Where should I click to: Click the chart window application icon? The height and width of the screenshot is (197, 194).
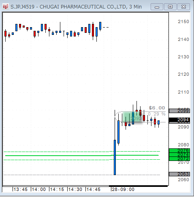tap(6, 6)
